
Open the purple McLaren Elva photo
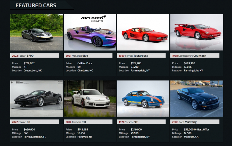(90, 32)
